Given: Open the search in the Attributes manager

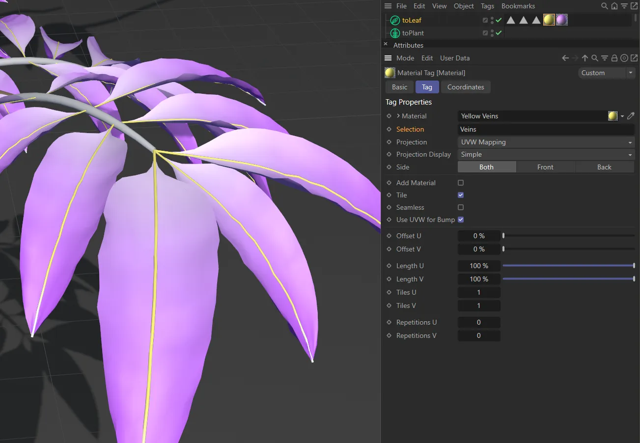Looking at the screenshot, I should tap(594, 57).
